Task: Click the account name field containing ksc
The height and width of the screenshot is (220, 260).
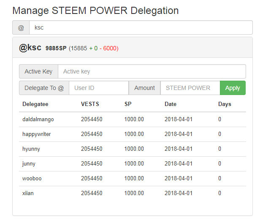Action: [141, 27]
